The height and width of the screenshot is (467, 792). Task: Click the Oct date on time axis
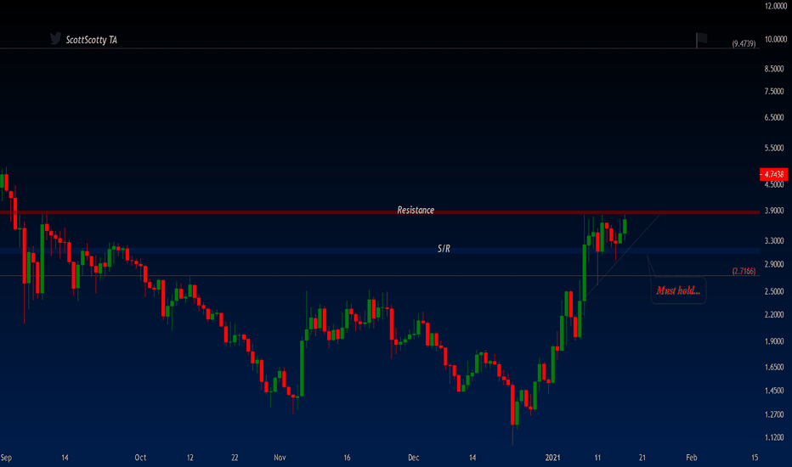[x=140, y=458]
